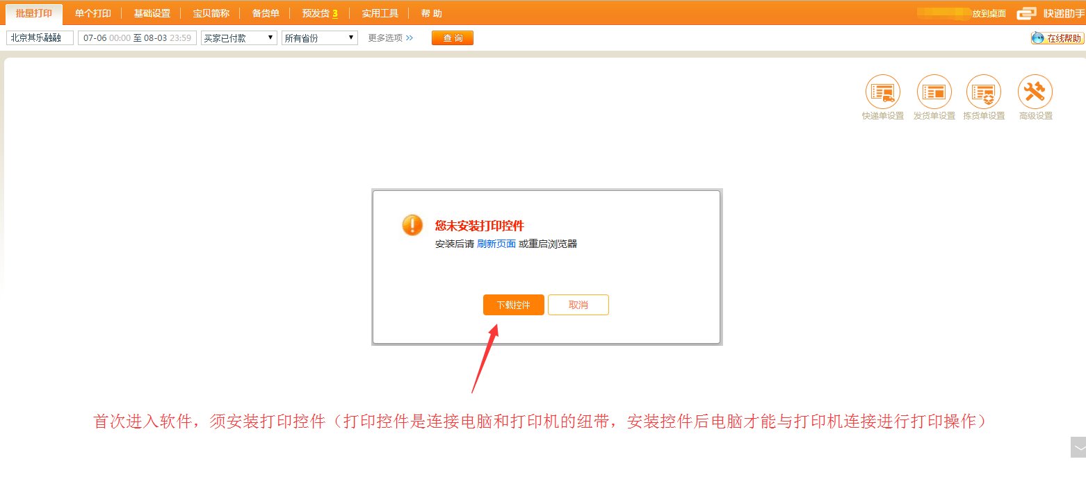This screenshot has height=484, width=1086.
Task: Expand the 买家已付款 order status dropdown
Action: coord(238,38)
